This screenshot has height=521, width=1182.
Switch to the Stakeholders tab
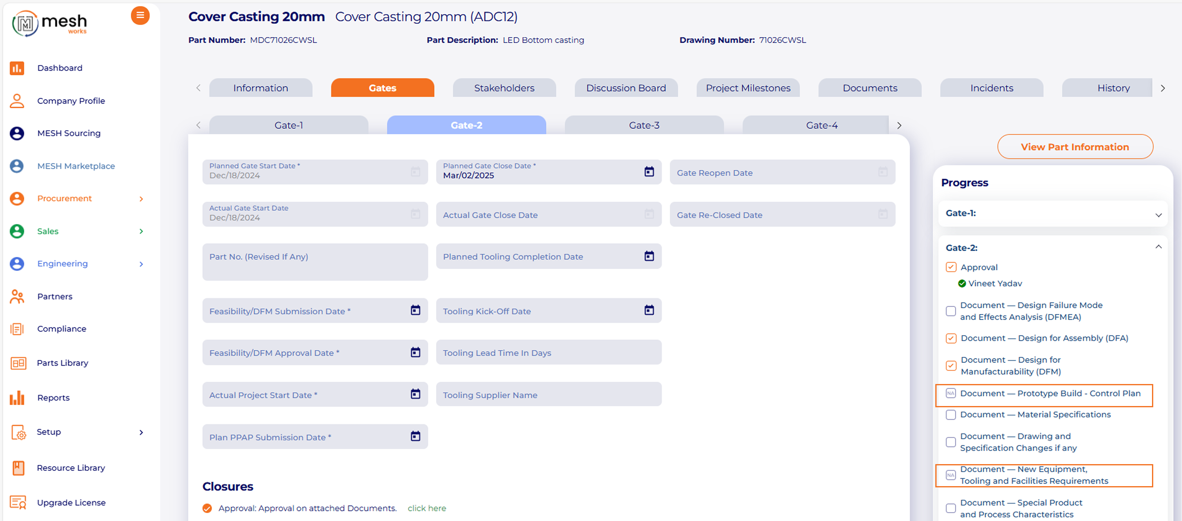504,88
